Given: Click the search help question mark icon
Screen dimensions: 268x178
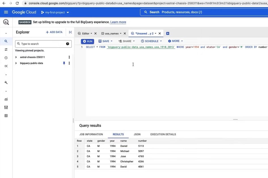Looking at the screenshot, I should click(x=67, y=44).
